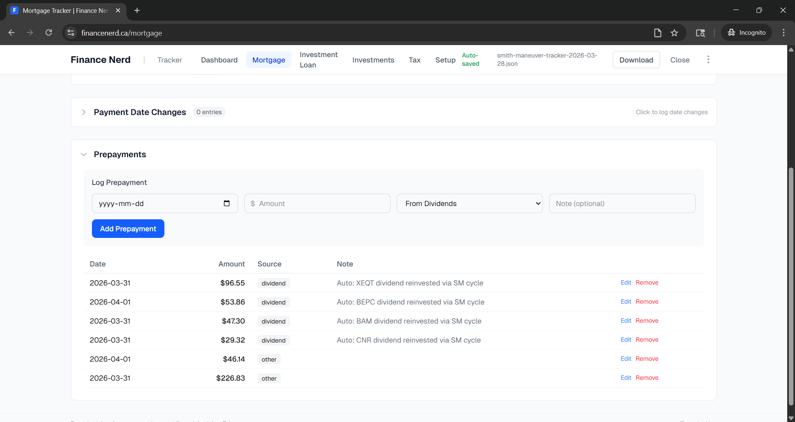Bookmark this page with the star icon
This screenshot has height=422, width=795.
[x=675, y=33]
